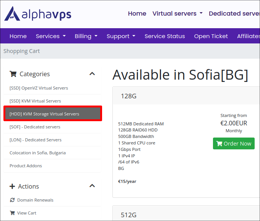
Task: Open [LON] - Dedicated Servers category
Action: click(52, 140)
